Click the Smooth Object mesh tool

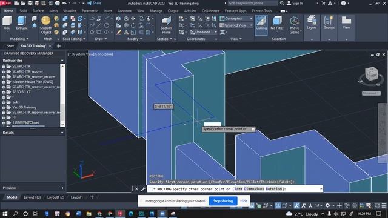coord(46,25)
